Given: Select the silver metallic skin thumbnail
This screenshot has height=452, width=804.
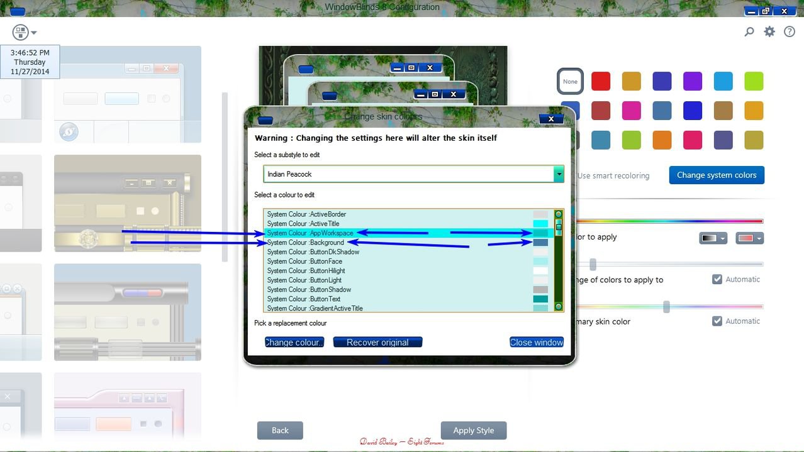Looking at the screenshot, I should pyautogui.click(x=128, y=312).
